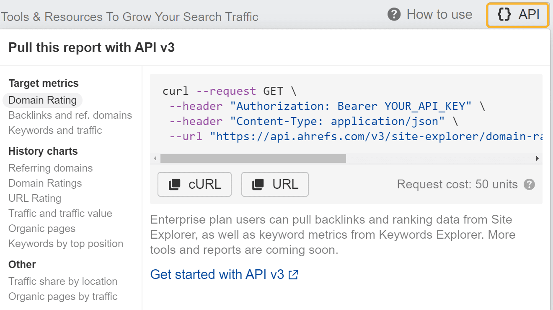The height and width of the screenshot is (310, 553).
Task: Select "Keywords and traffic" target metric
Action: (55, 130)
